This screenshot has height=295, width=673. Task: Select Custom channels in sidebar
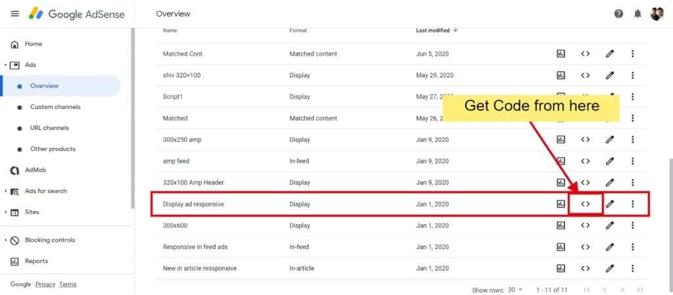pyautogui.click(x=55, y=107)
